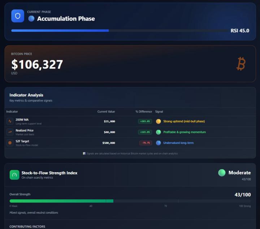Click the yellow signal dot for 200W MA
Screen dimensions: 260x229
pyautogui.click(x=159, y=121)
